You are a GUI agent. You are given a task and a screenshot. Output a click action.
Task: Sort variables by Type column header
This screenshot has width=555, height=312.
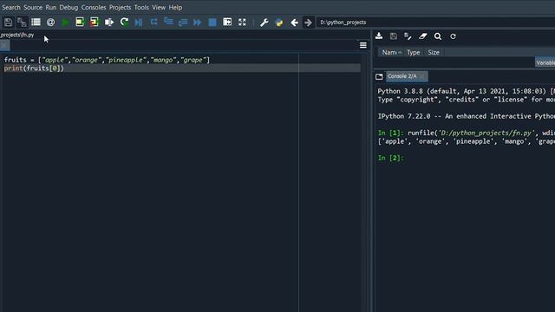point(413,52)
